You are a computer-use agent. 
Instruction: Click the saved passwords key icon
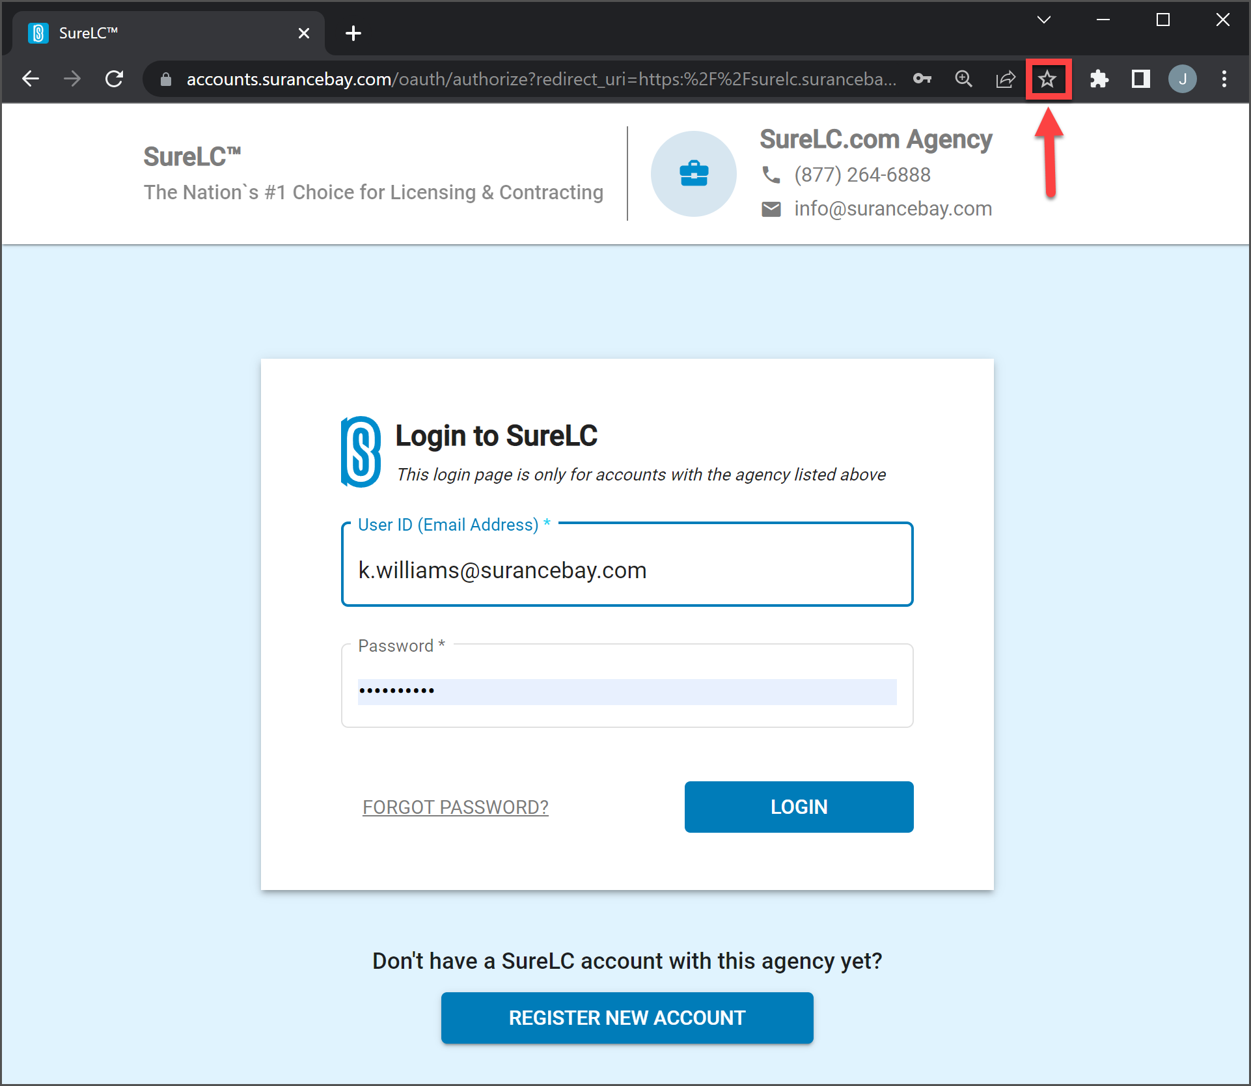(922, 79)
